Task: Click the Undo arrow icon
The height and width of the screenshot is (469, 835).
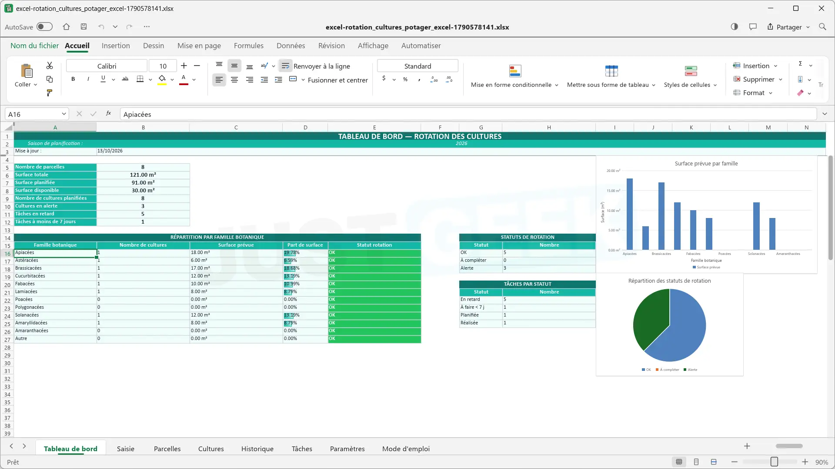Action: coord(101,27)
